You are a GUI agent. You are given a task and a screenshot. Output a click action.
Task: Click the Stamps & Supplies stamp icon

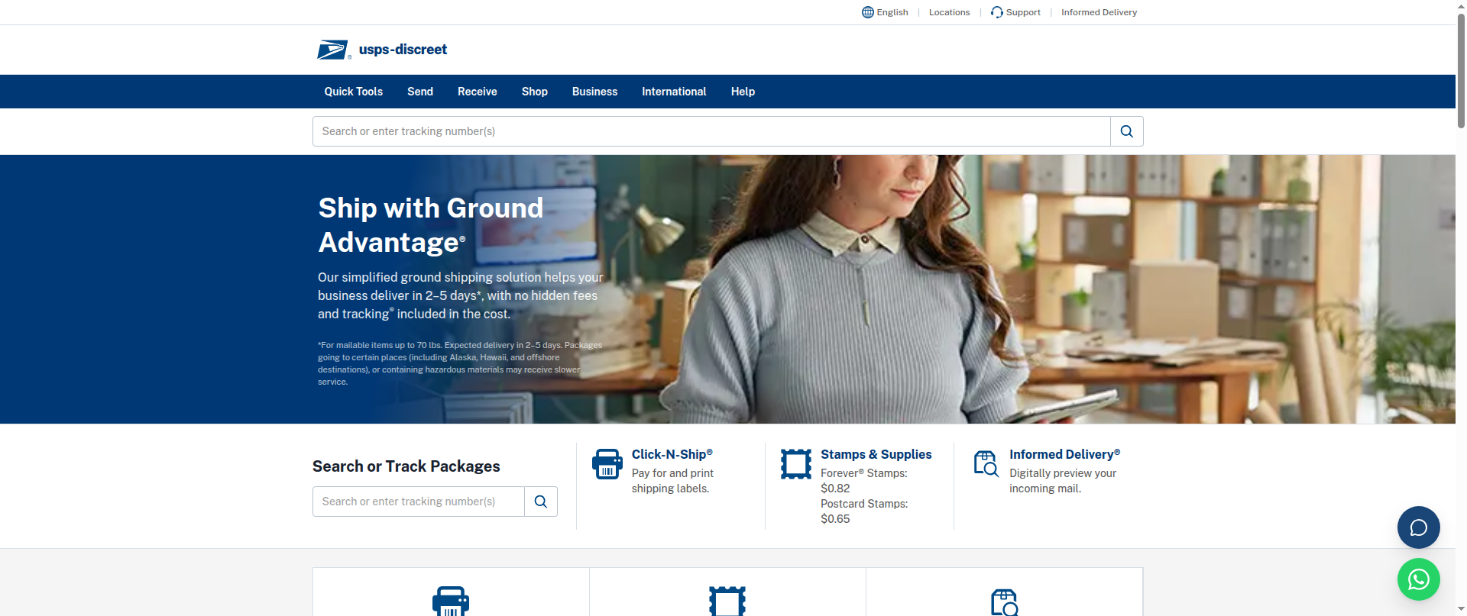coord(796,464)
